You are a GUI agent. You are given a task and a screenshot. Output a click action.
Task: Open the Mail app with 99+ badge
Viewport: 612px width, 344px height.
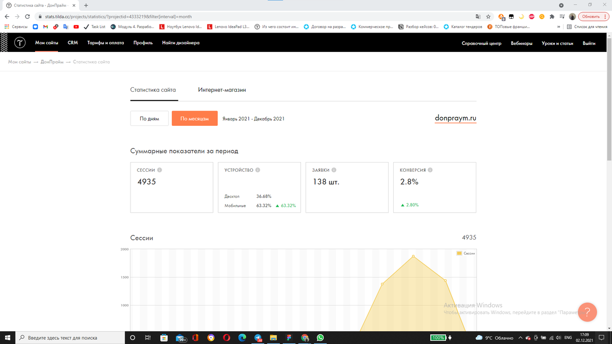(x=181, y=338)
